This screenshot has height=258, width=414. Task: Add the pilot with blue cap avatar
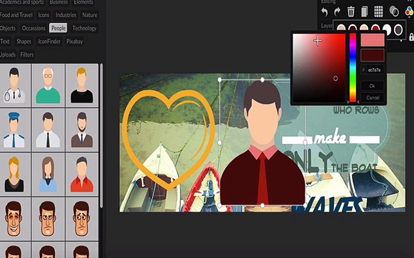(14, 130)
